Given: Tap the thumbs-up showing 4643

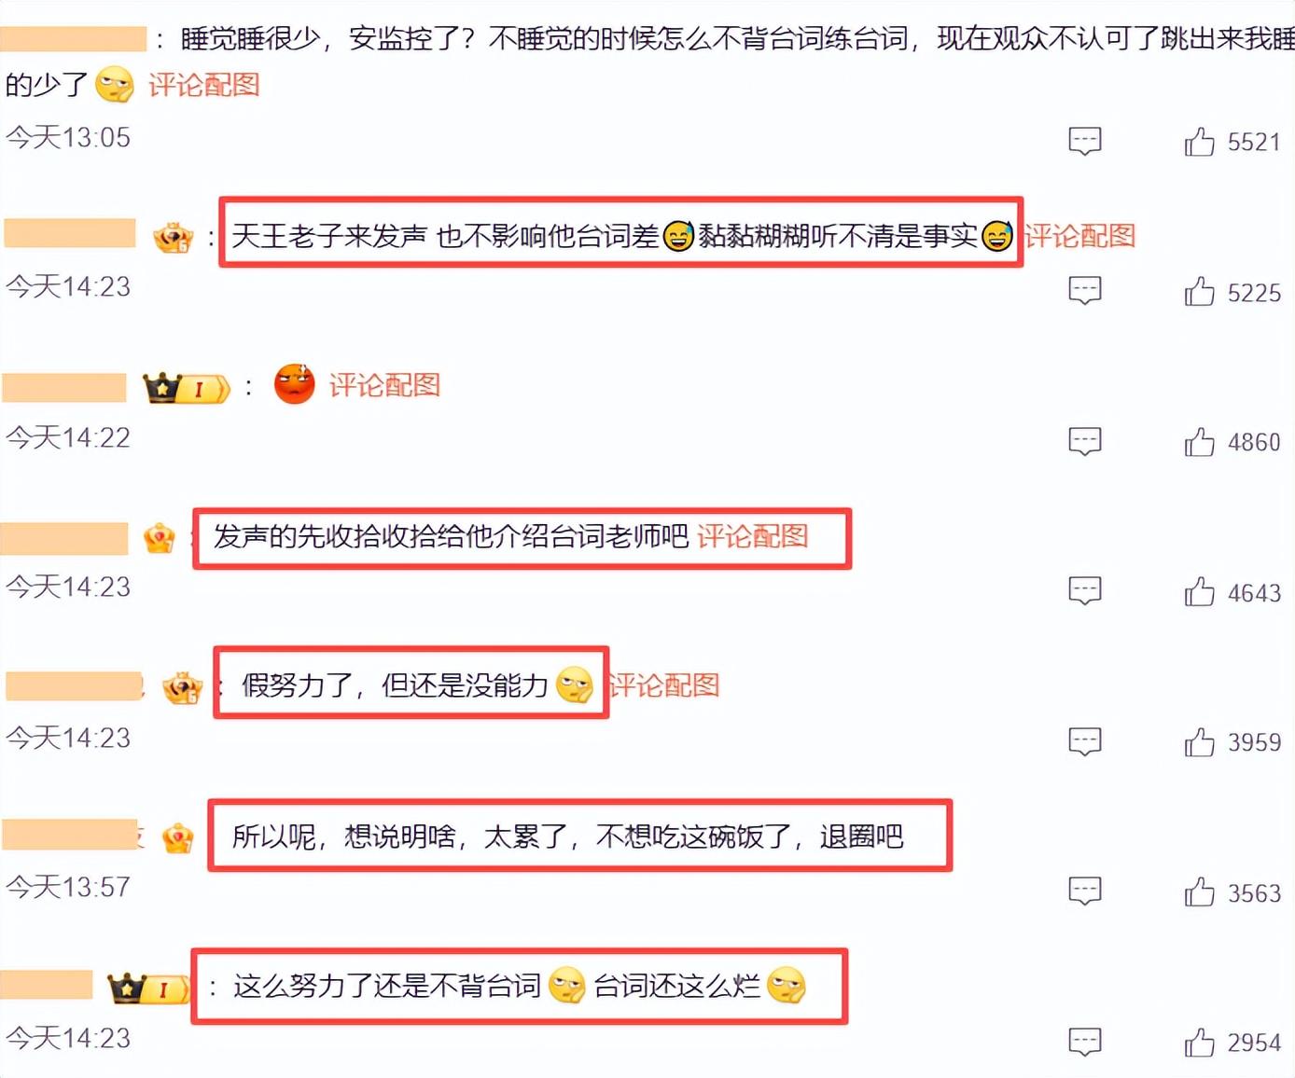Looking at the screenshot, I should 1199,591.
